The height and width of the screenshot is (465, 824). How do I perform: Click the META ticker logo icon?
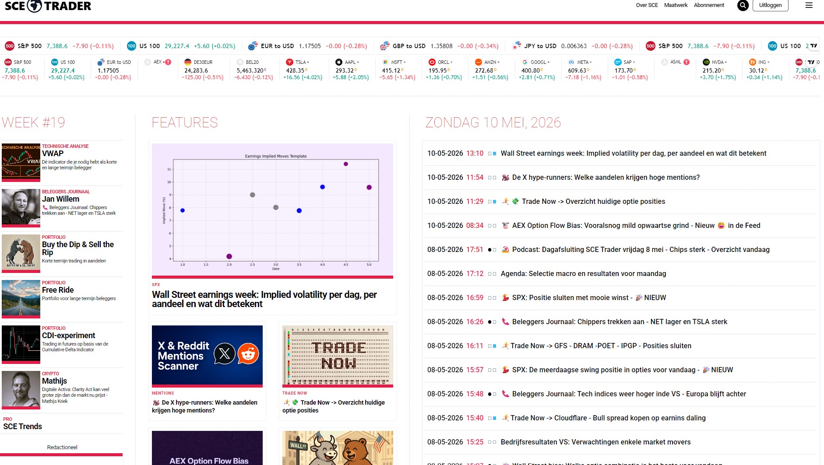tap(571, 62)
